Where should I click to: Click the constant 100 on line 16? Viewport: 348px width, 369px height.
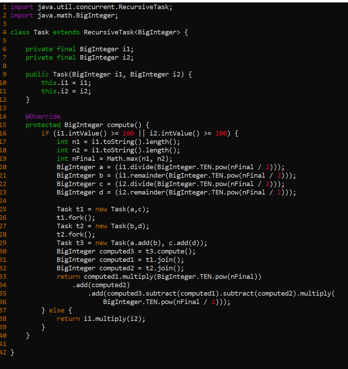[x=128, y=133]
